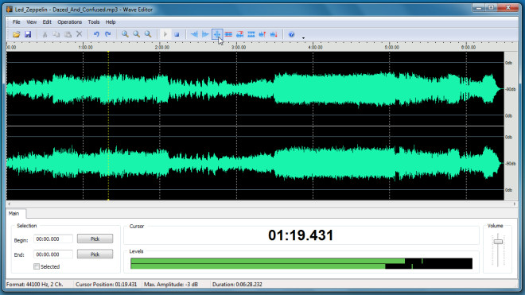Zoom in with the first magnifier icon
Image resolution: width=525 pixels, height=295 pixels.
coord(125,34)
